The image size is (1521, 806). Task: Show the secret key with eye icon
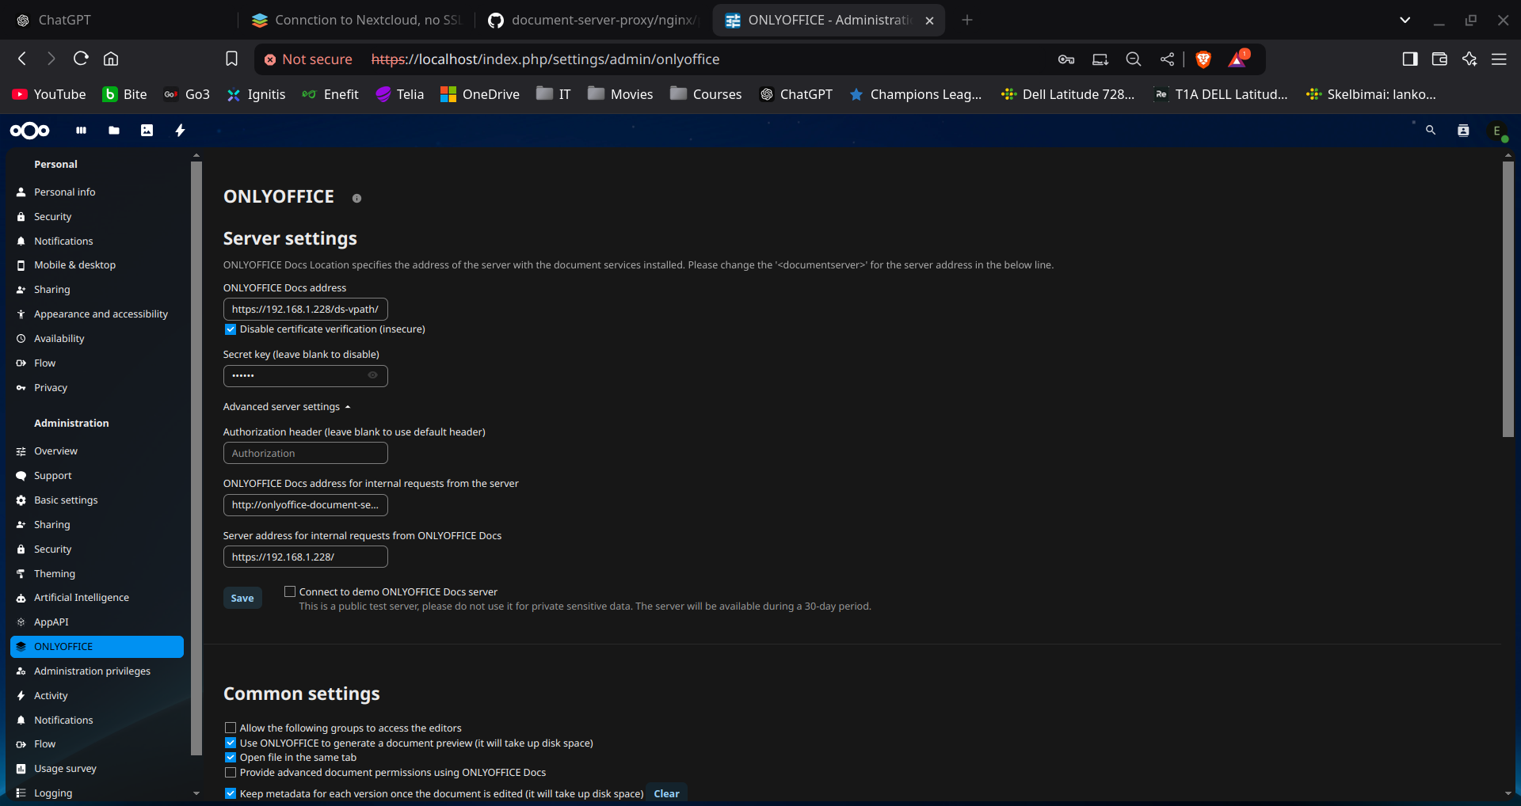[x=372, y=375]
